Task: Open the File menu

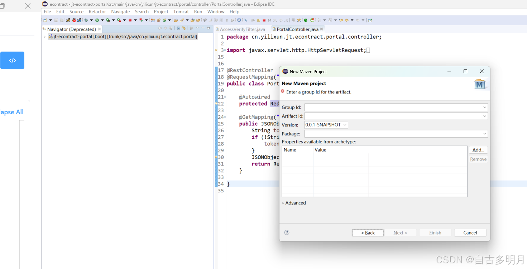Action: (47, 11)
